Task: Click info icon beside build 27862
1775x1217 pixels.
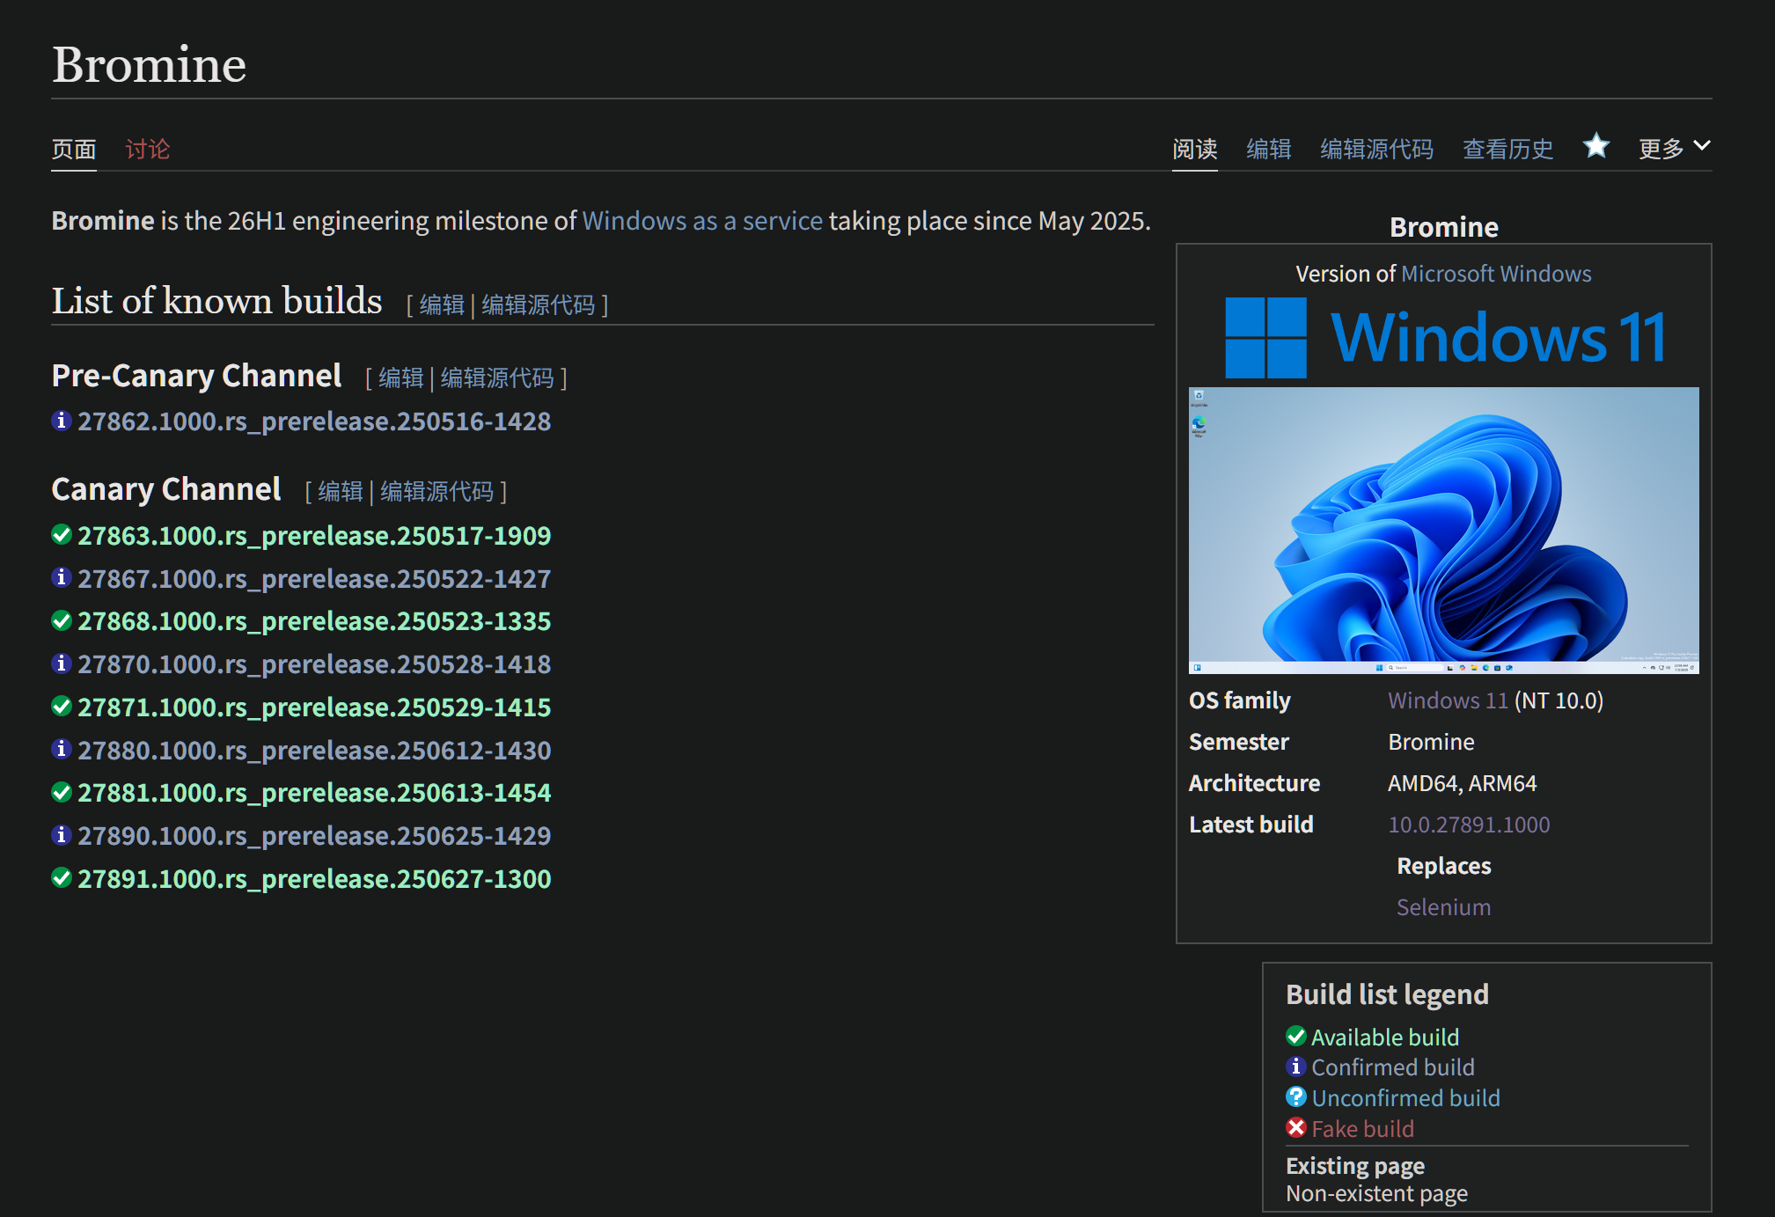Action: tap(61, 421)
